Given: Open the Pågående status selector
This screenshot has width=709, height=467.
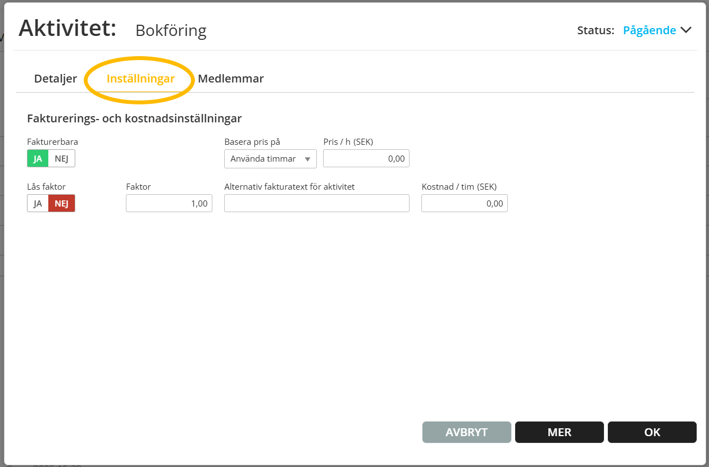Looking at the screenshot, I should coord(649,30).
